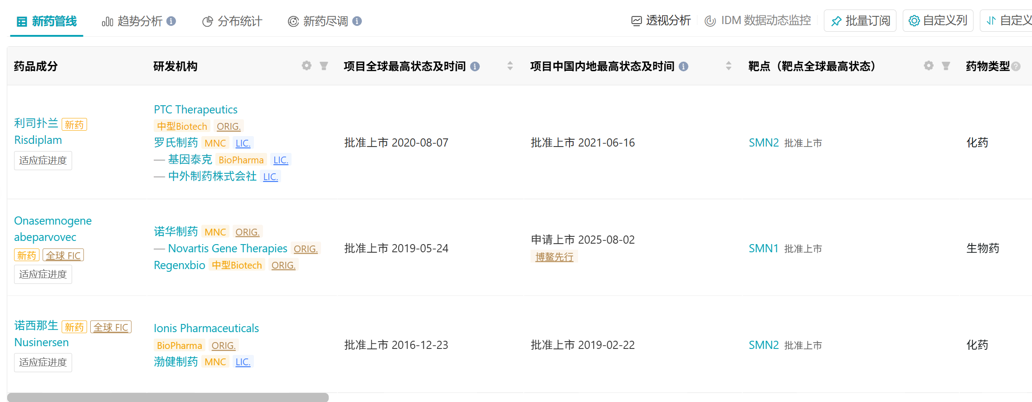
Task: Click ORIG. tag beside Regenxbio
Action: click(x=283, y=265)
